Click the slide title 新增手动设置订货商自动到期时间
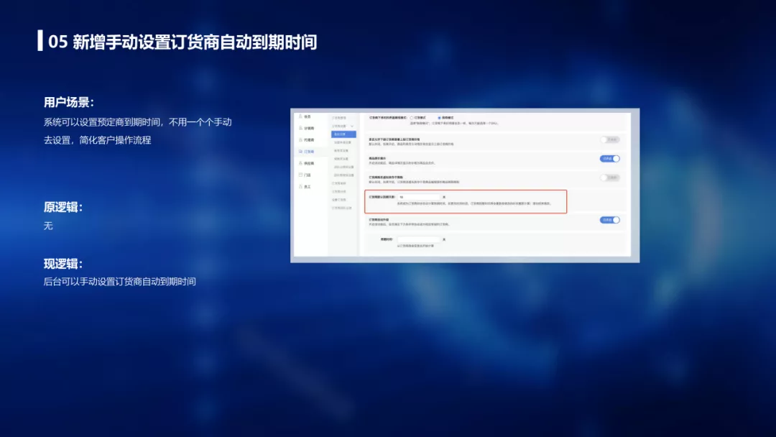The width and height of the screenshot is (776, 437). point(195,42)
